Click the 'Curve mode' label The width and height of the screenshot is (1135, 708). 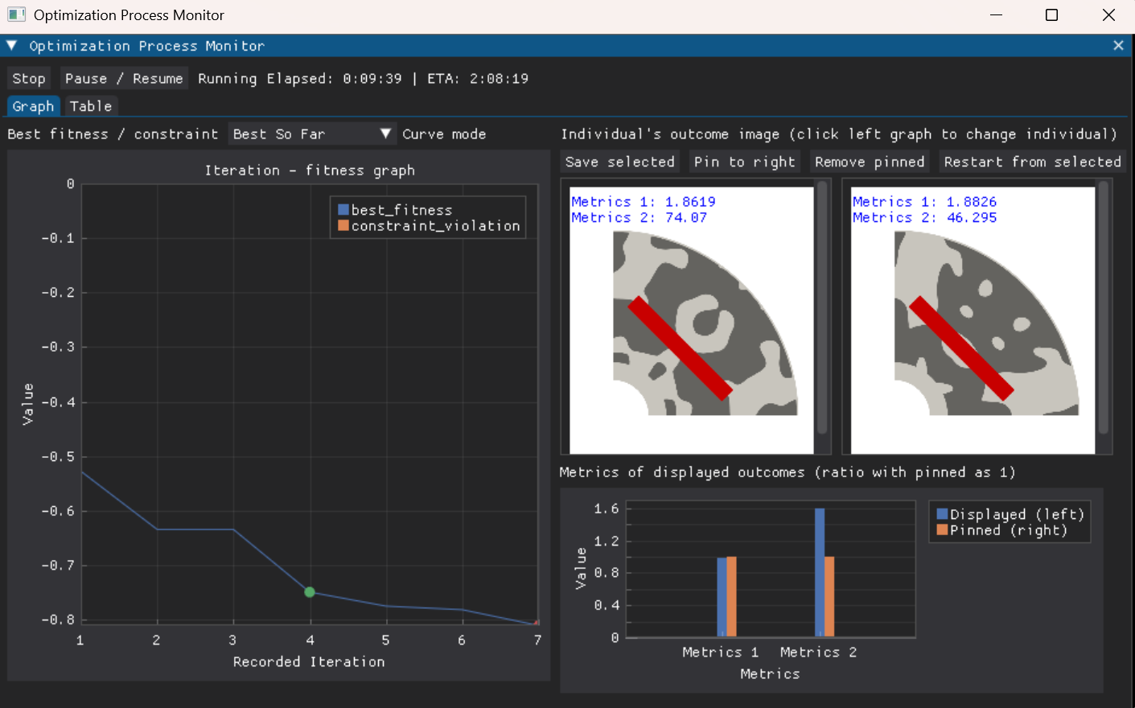pyautogui.click(x=444, y=134)
